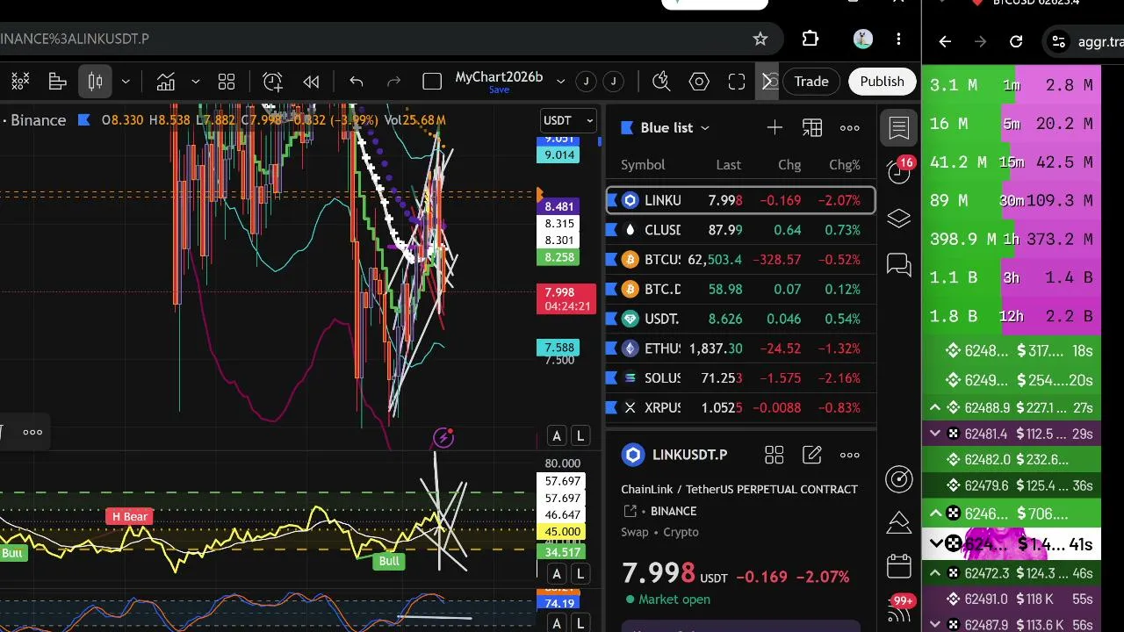Click the MyChart2026b layout name

click(x=499, y=77)
